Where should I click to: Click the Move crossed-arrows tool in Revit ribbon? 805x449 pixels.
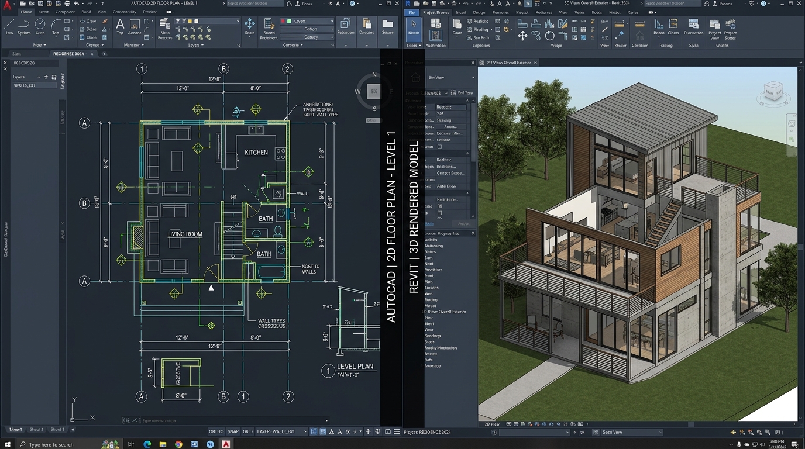(522, 36)
